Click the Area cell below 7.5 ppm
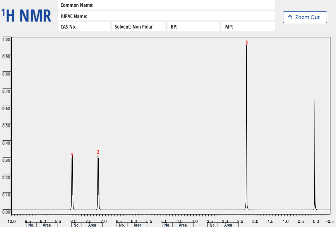The height and width of the screenshot is (227, 336). click(x=92, y=225)
